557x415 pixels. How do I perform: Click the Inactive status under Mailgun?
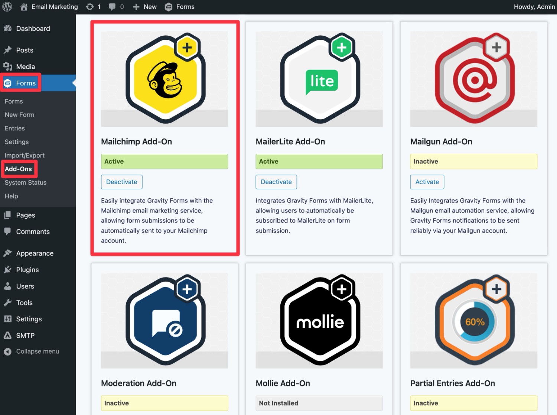473,162
